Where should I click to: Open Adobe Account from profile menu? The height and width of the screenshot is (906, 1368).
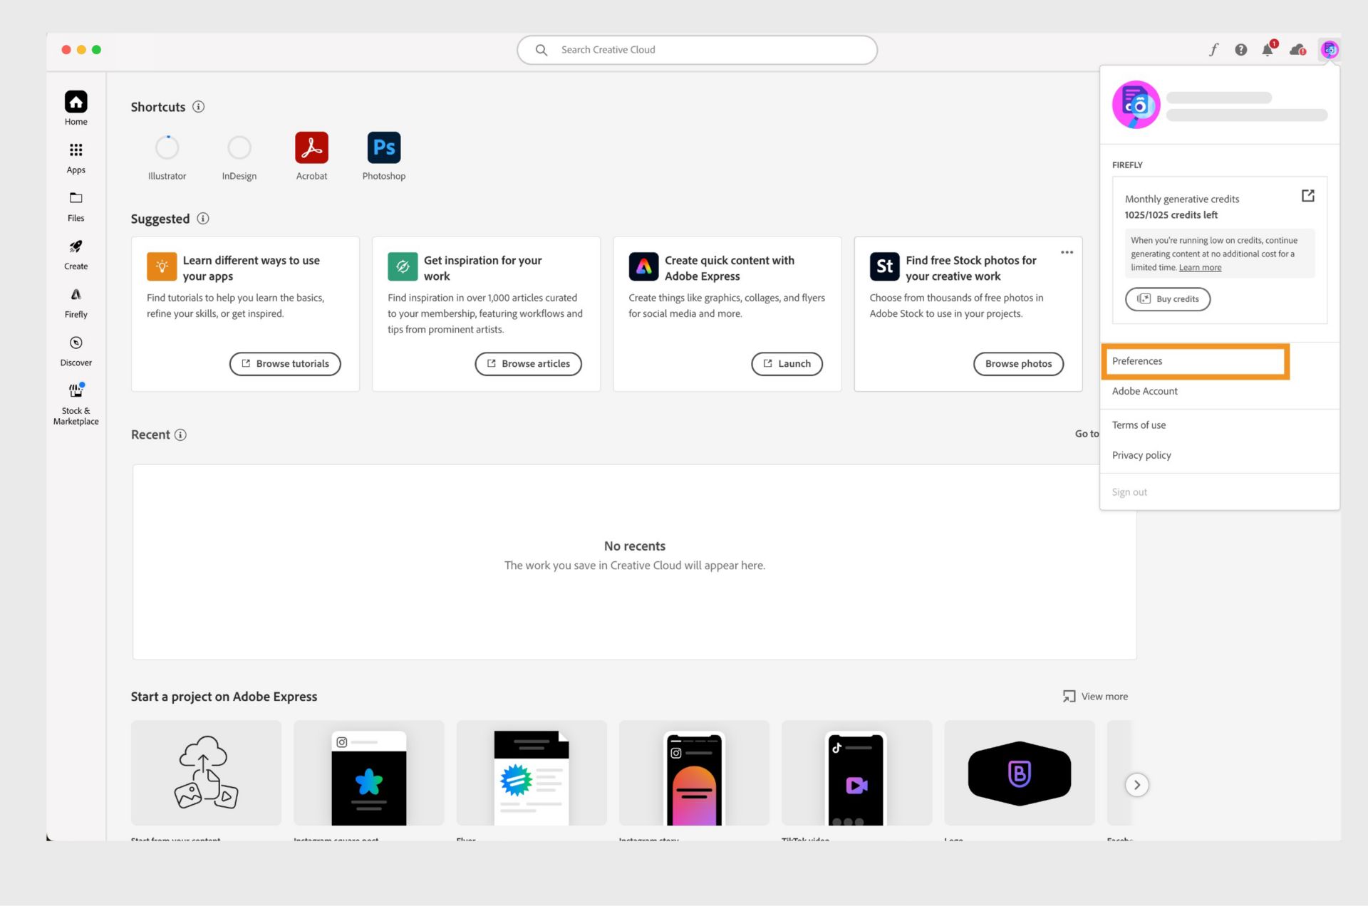[x=1144, y=391]
